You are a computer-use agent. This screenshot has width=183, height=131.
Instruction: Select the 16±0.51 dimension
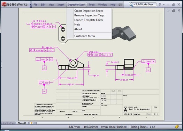click(115, 62)
